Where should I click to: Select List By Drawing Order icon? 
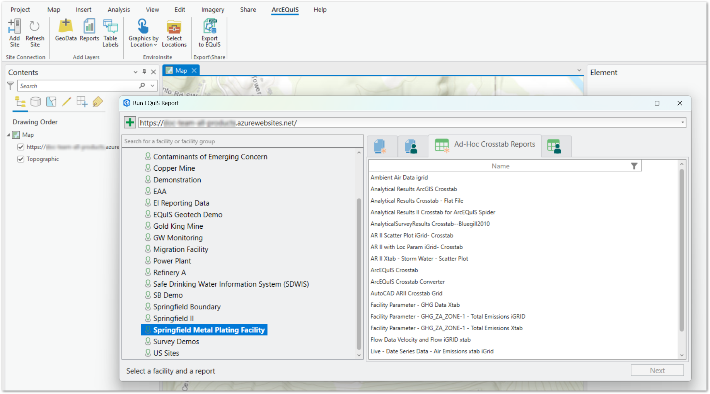[20, 102]
